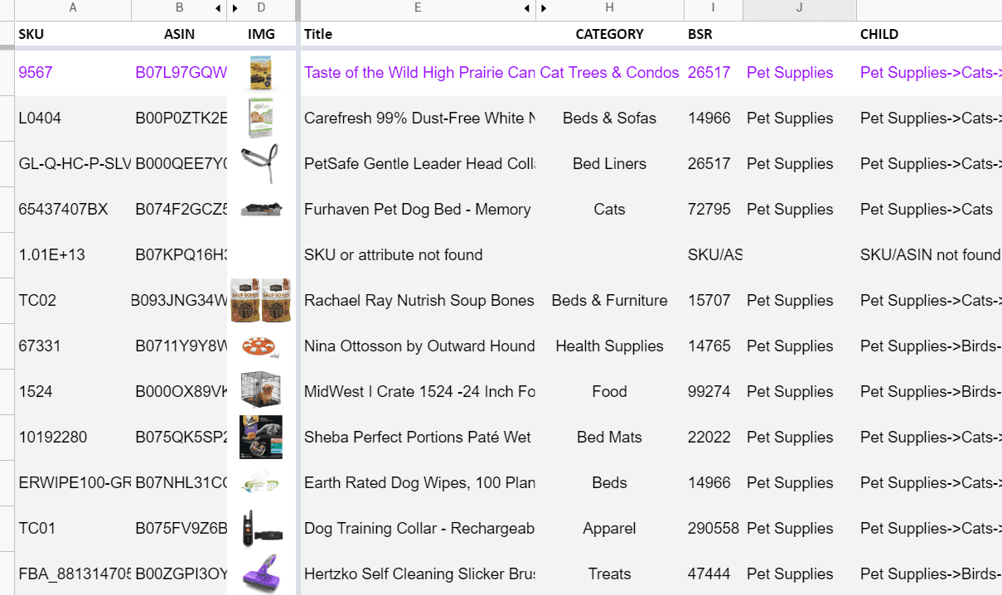Click the column J header

pyautogui.click(x=799, y=8)
